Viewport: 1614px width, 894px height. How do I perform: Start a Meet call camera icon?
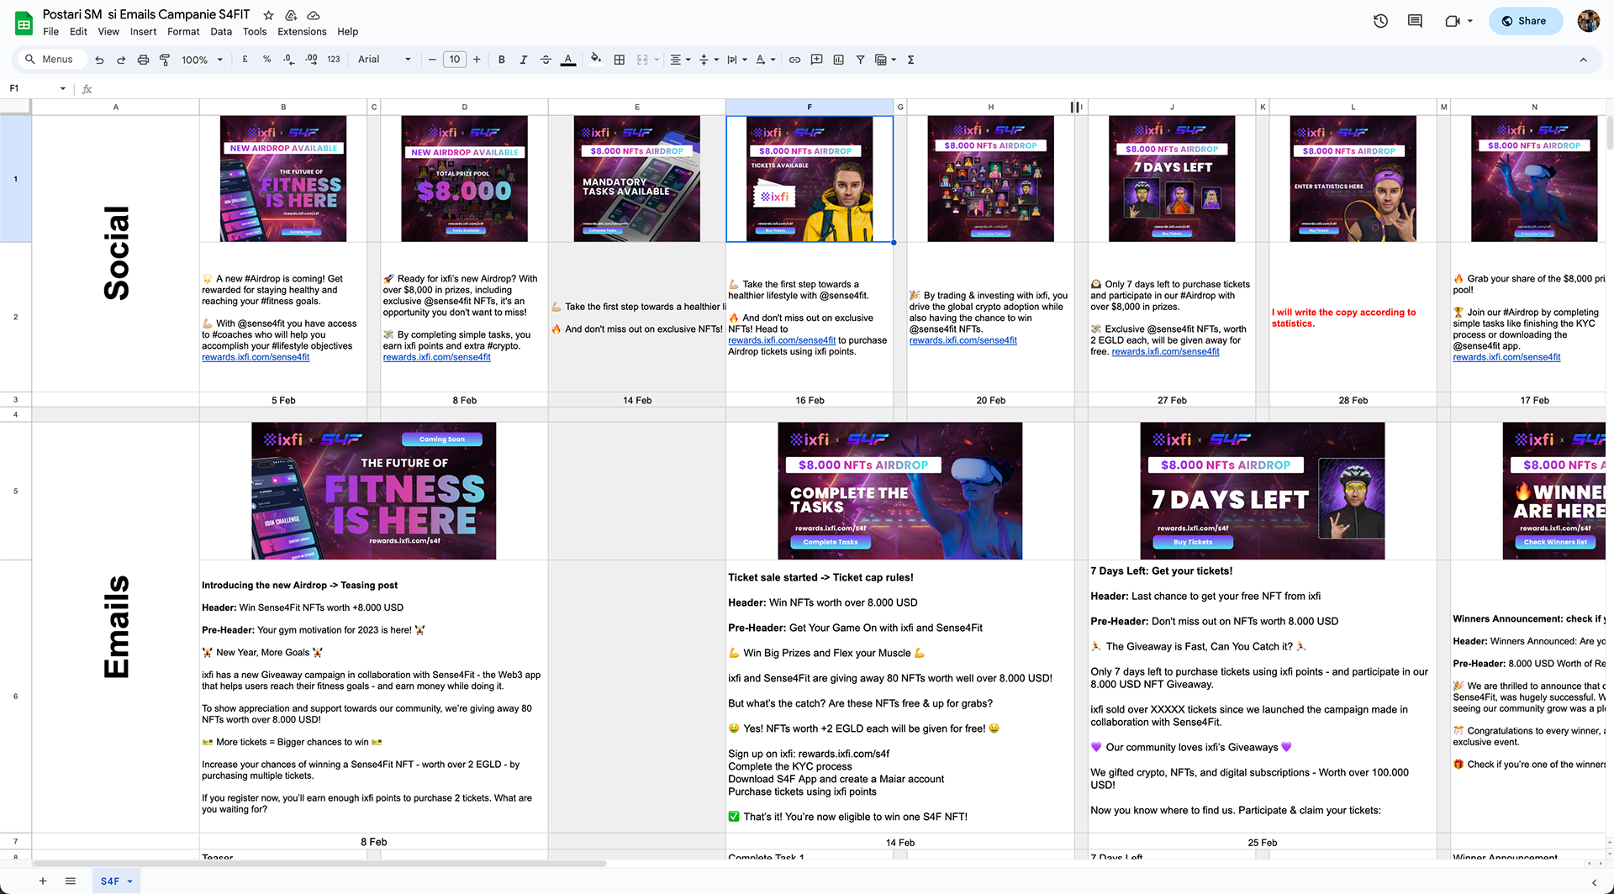pos(1453,21)
